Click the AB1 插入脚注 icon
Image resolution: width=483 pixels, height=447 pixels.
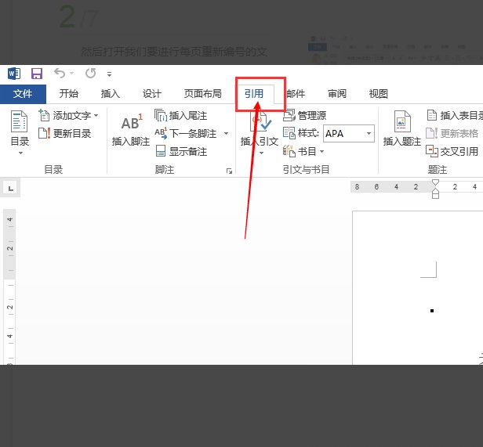point(132,122)
